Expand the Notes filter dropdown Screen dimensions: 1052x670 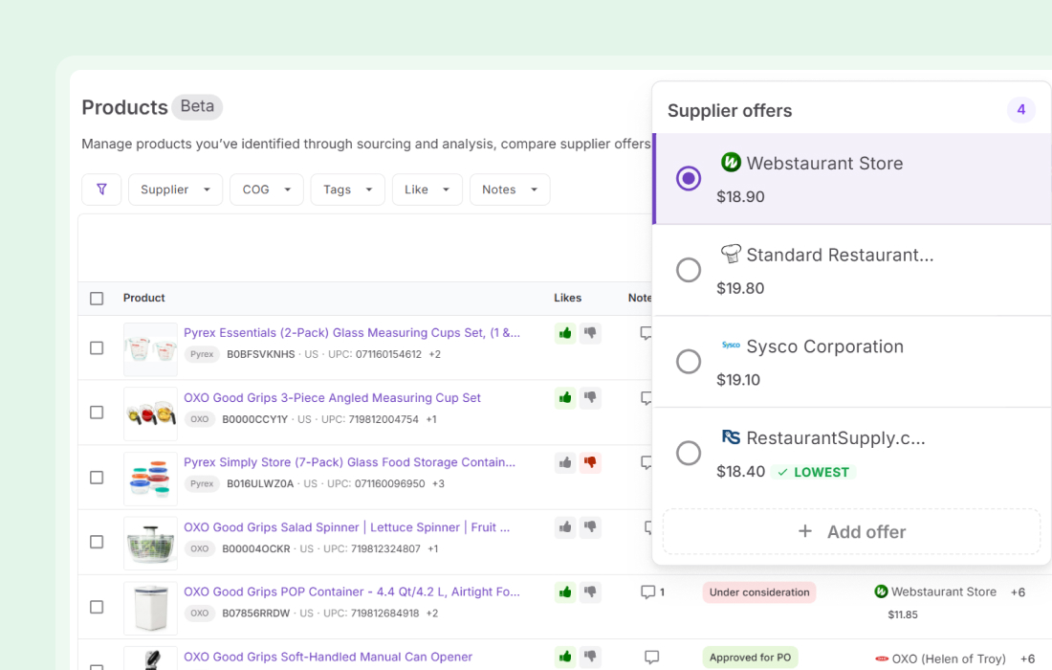(x=509, y=190)
